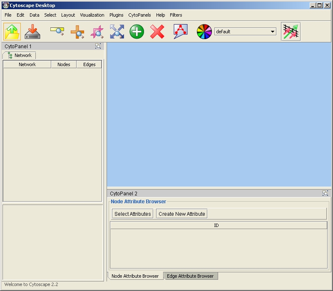Click the red X toolbar icon

pos(157,32)
